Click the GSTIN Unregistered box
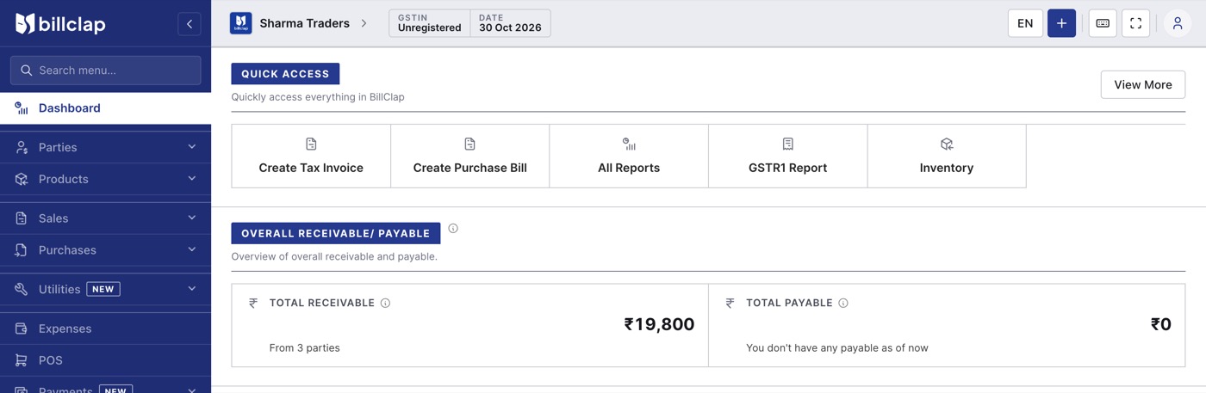1206x393 pixels. pyautogui.click(x=430, y=23)
